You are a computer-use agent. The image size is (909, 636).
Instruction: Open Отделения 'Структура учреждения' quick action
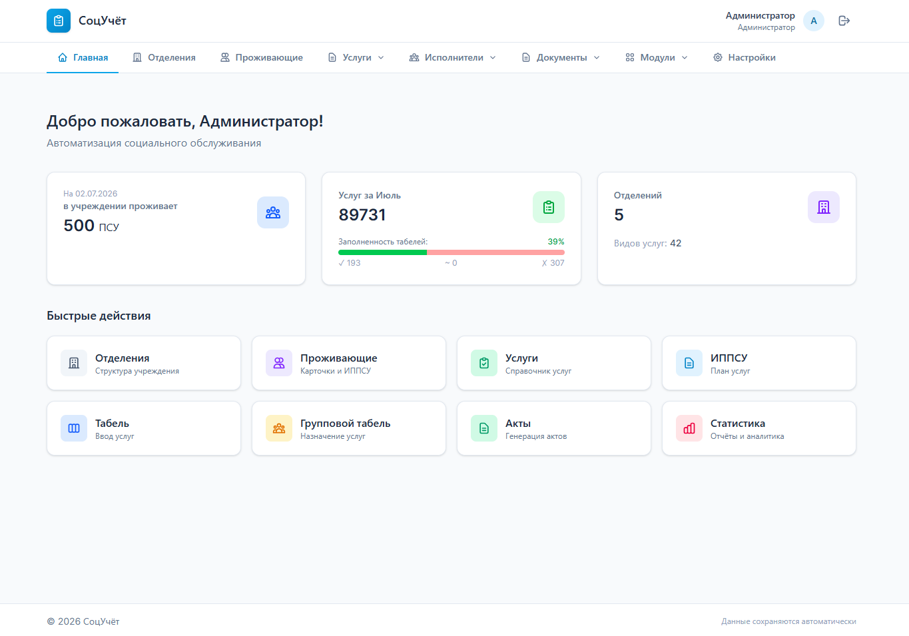[x=144, y=363]
